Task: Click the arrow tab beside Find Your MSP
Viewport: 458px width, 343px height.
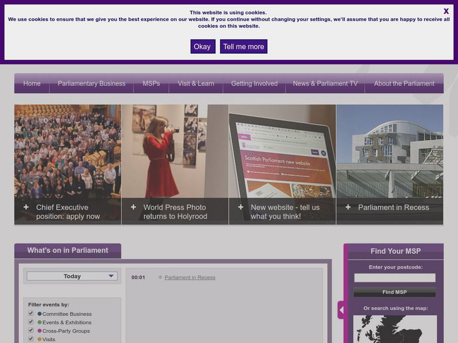Action: click(340, 309)
